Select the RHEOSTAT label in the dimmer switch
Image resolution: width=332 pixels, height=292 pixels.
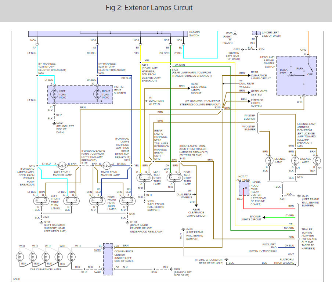[284, 72]
